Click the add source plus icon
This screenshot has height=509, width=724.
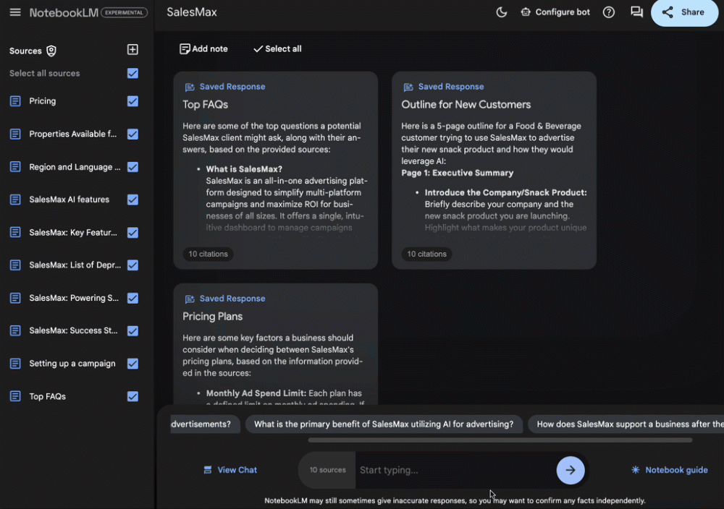(132, 50)
